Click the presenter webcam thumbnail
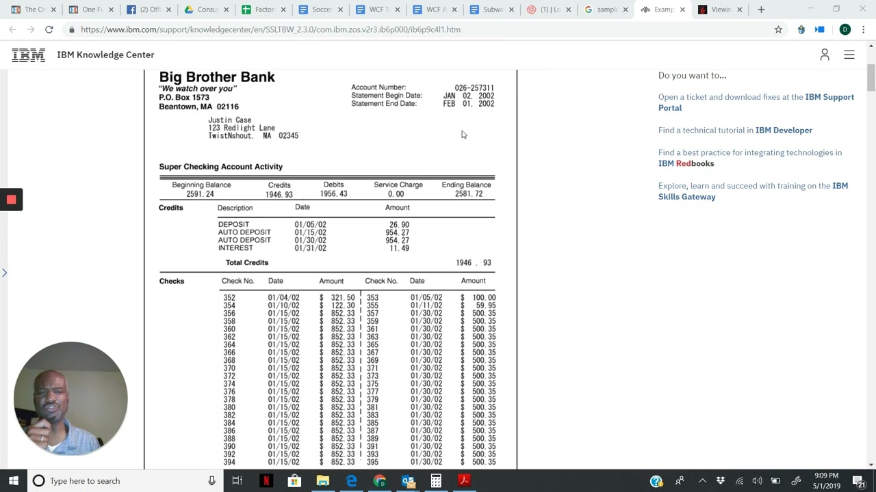 pyautogui.click(x=70, y=398)
